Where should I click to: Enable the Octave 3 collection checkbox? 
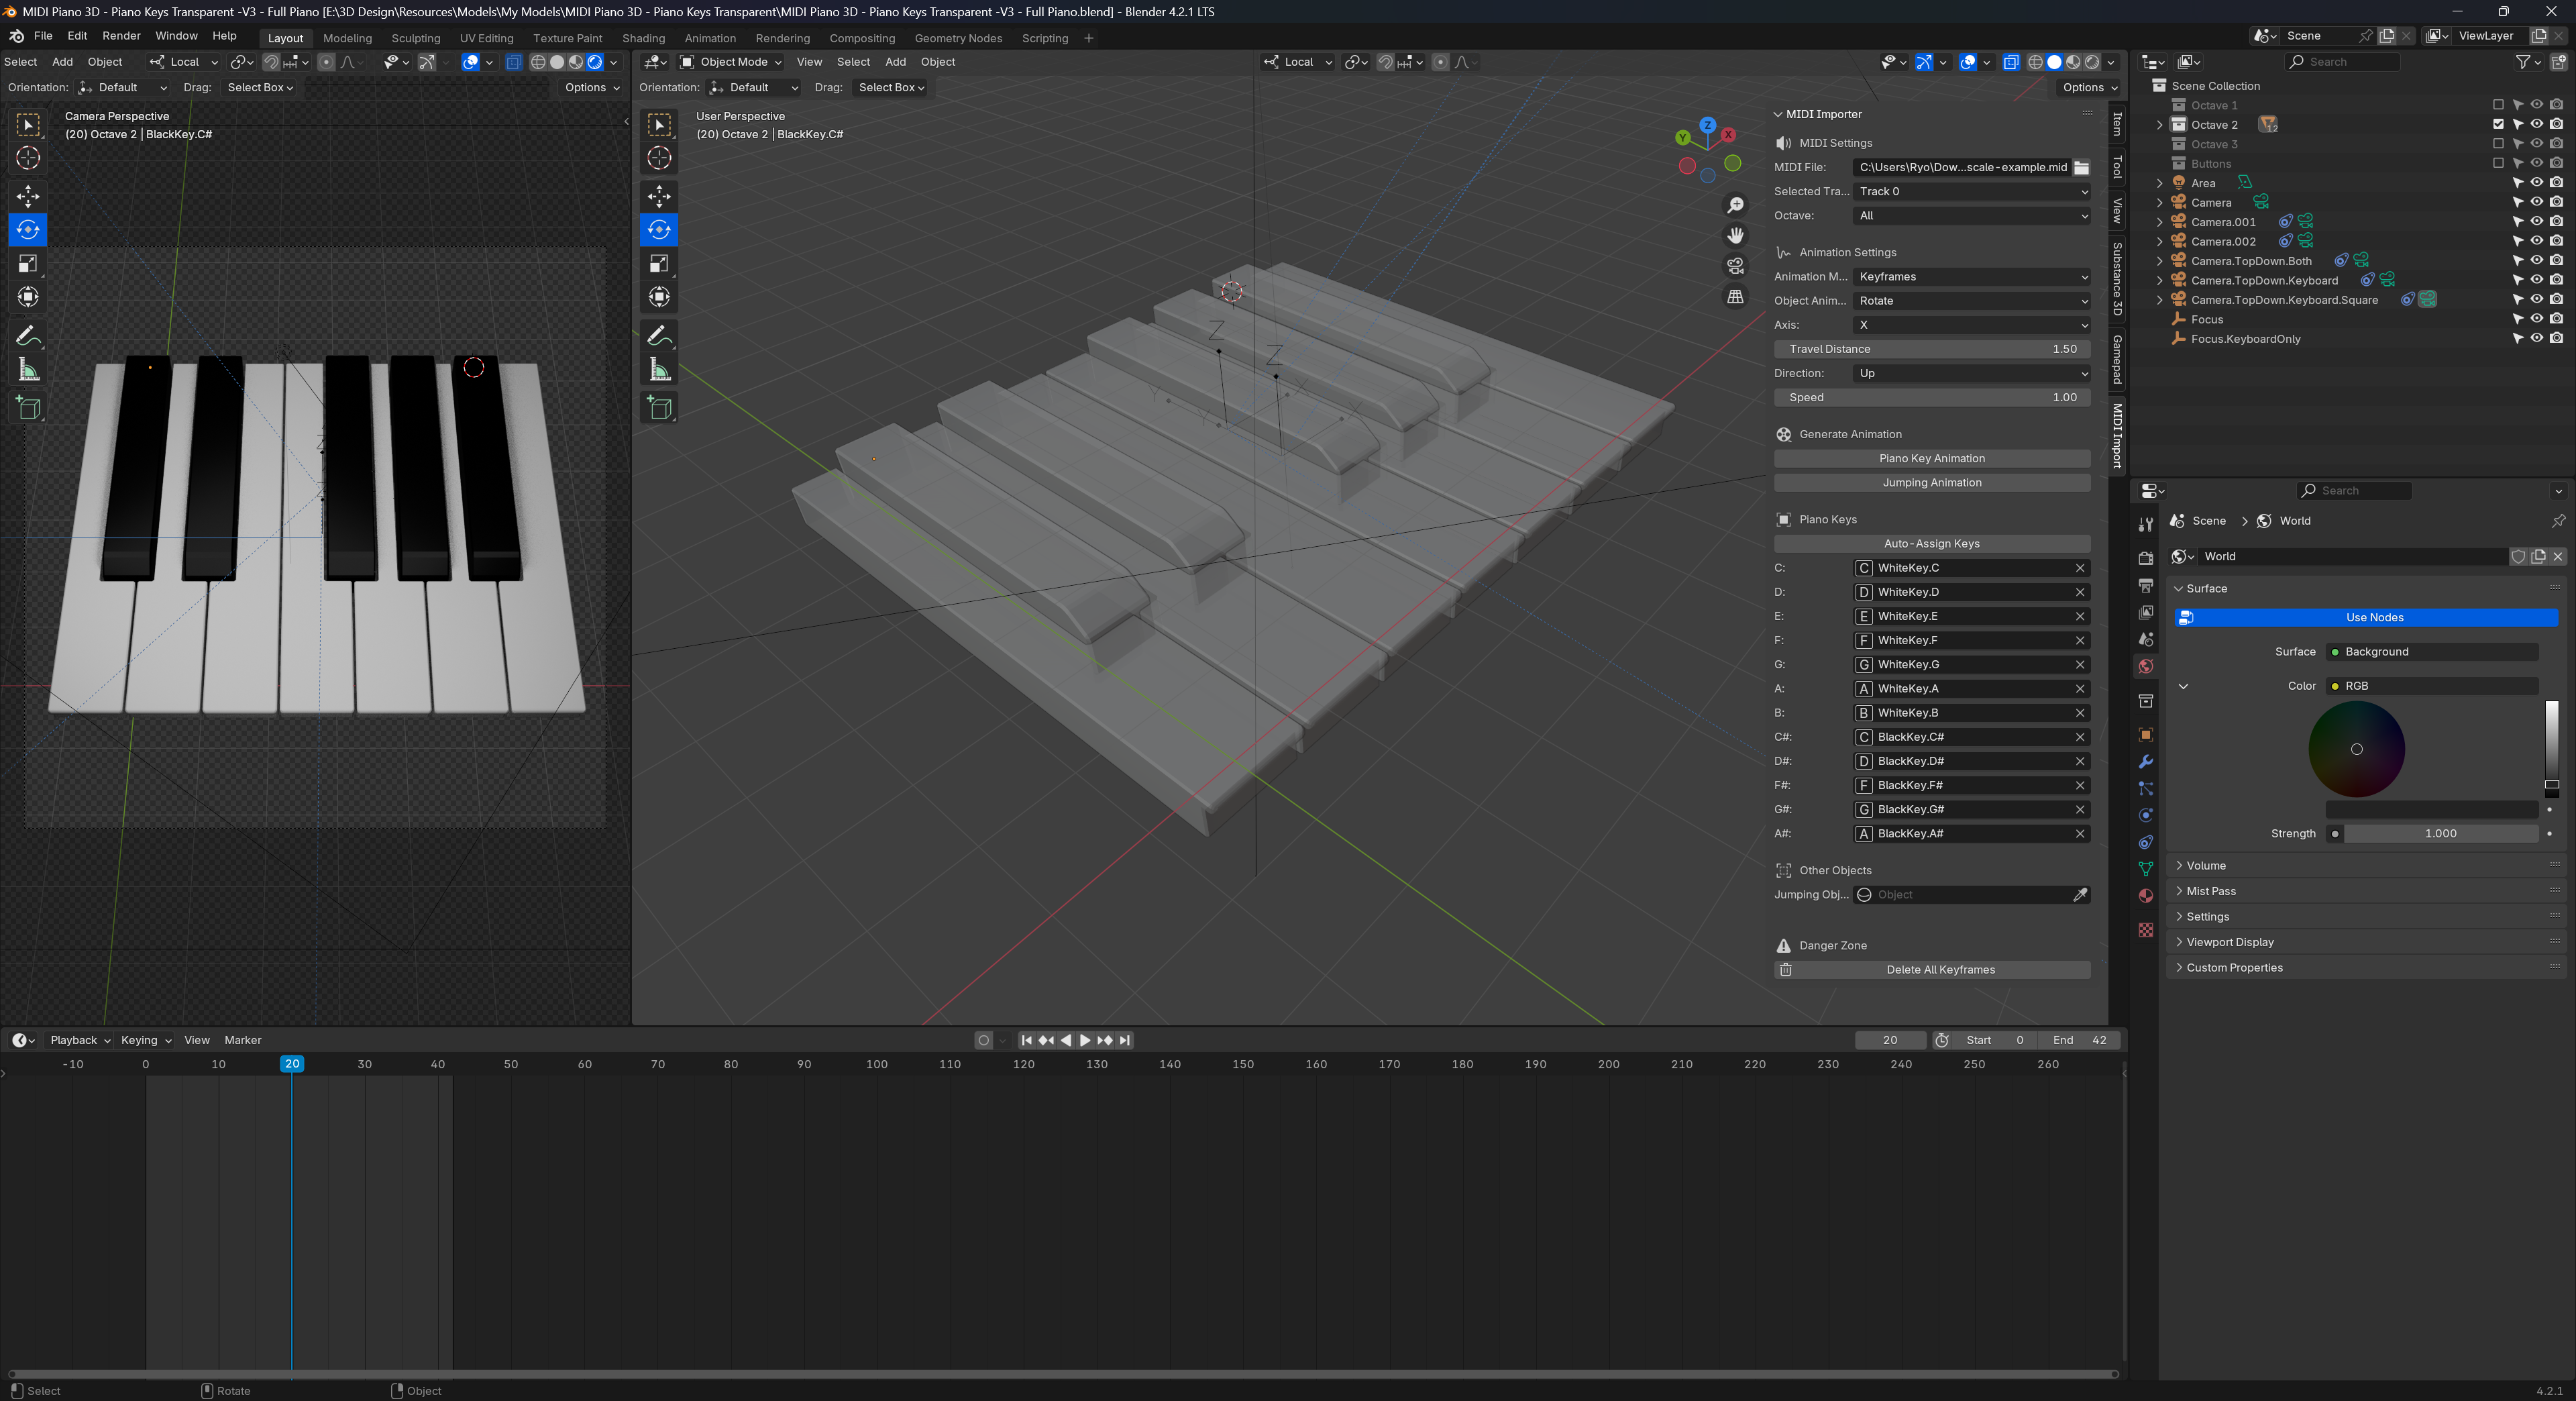coord(2498,144)
